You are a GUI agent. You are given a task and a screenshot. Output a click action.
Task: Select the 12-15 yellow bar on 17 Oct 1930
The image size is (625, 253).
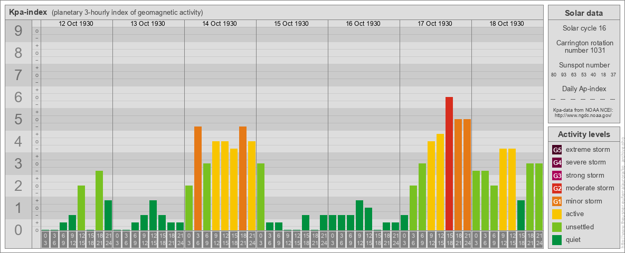pyautogui.click(x=440, y=182)
